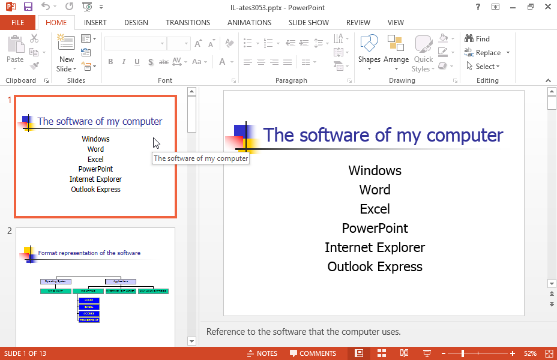Switch to the INSERT tab
Viewport: 557px width, 360px height.
[x=95, y=23]
